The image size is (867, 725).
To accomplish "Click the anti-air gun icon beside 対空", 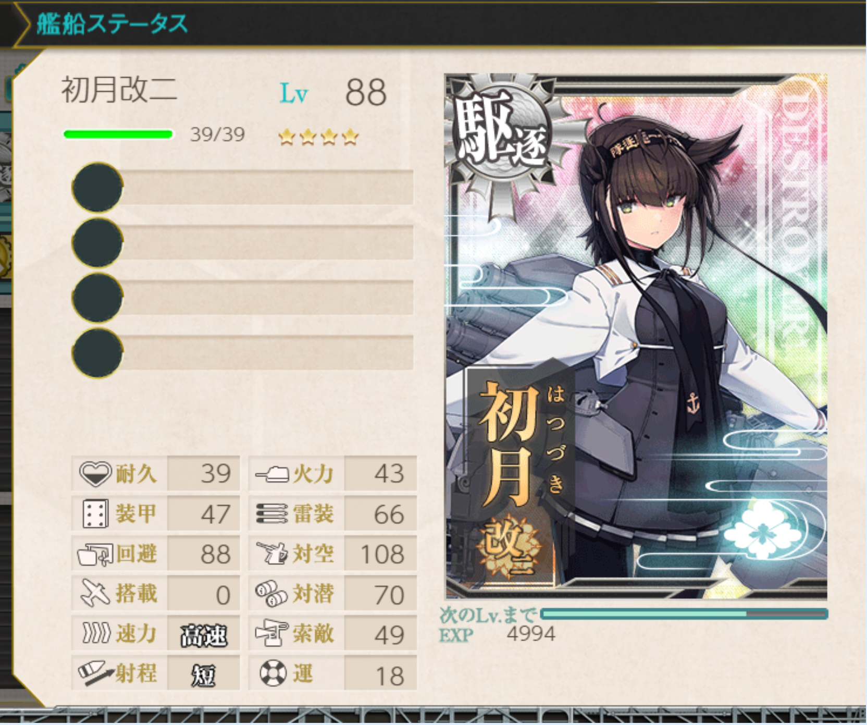I will pos(272,554).
